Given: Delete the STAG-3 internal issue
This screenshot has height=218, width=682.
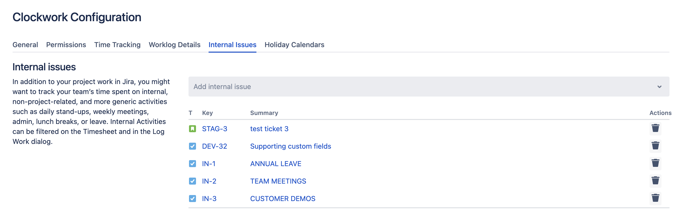Looking at the screenshot, I should 655,128.
